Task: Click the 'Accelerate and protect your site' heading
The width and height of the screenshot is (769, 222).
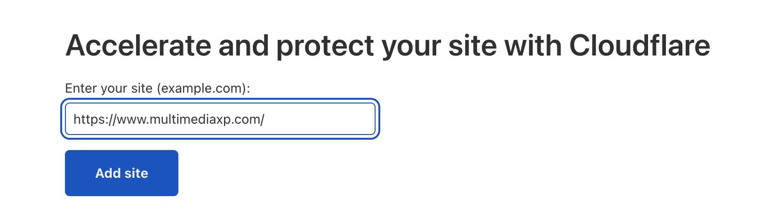Action: click(x=388, y=46)
